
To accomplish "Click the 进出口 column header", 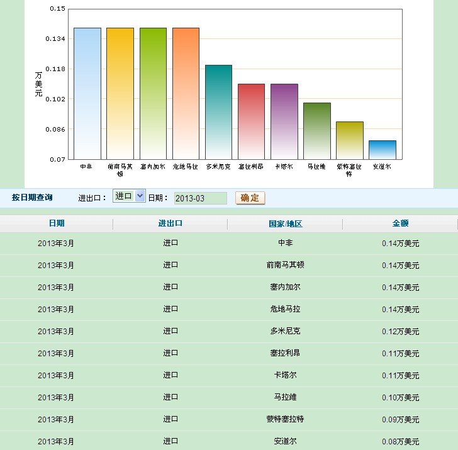I will tap(170, 223).
